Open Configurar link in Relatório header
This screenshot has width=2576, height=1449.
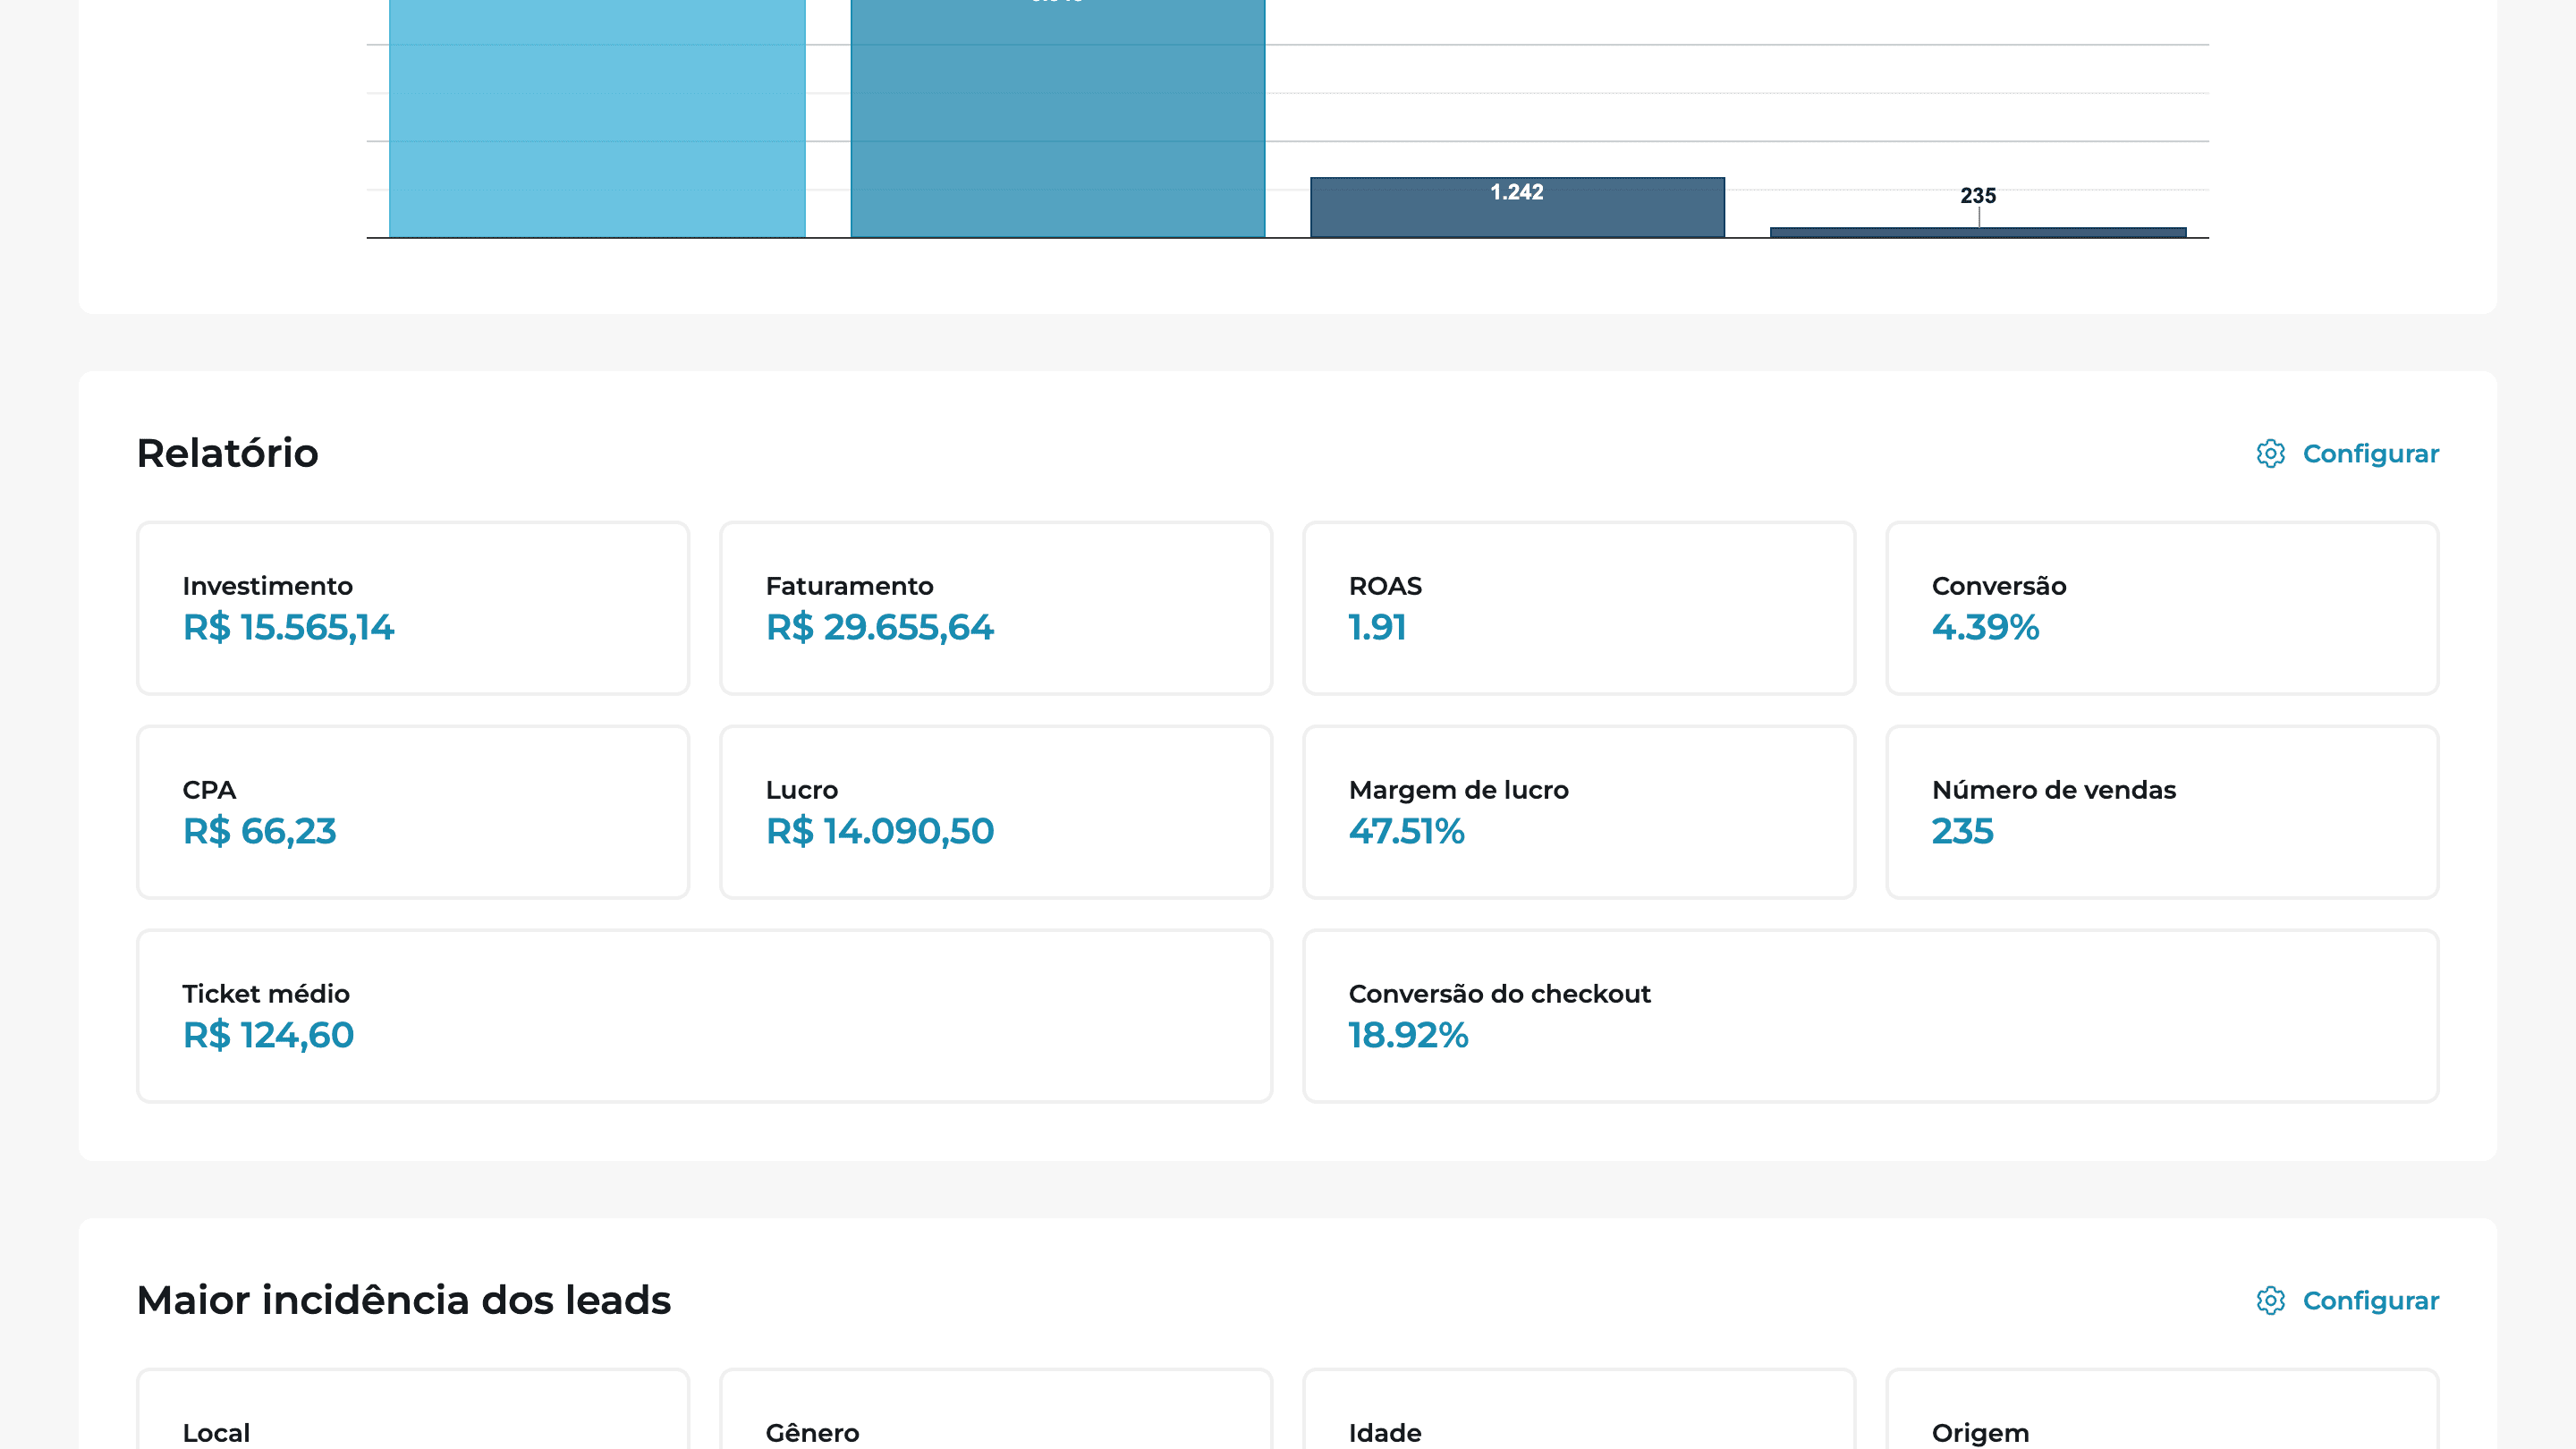click(2370, 453)
